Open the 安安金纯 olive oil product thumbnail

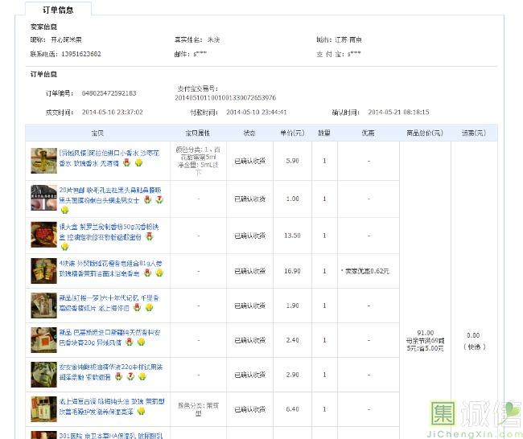pos(43,375)
